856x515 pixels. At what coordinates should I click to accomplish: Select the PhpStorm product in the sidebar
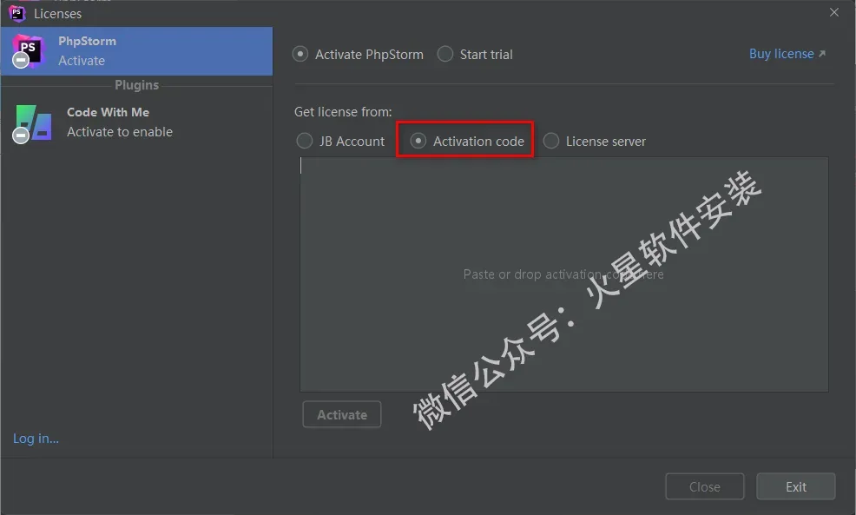tap(136, 50)
